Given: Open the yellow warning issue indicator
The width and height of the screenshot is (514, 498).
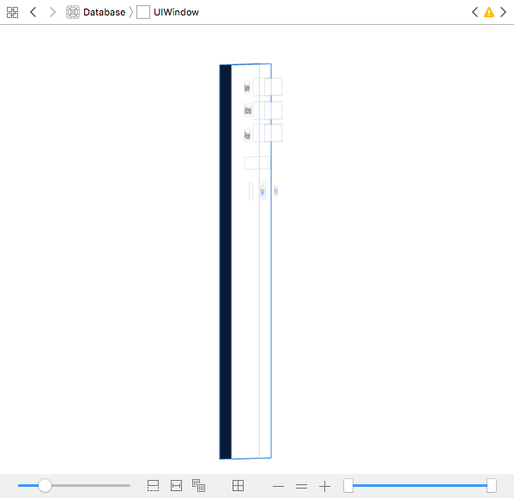Looking at the screenshot, I should (489, 12).
